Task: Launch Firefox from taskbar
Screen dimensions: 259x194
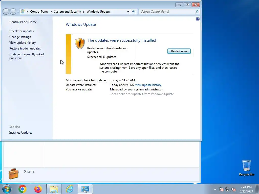Action: click(38, 189)
